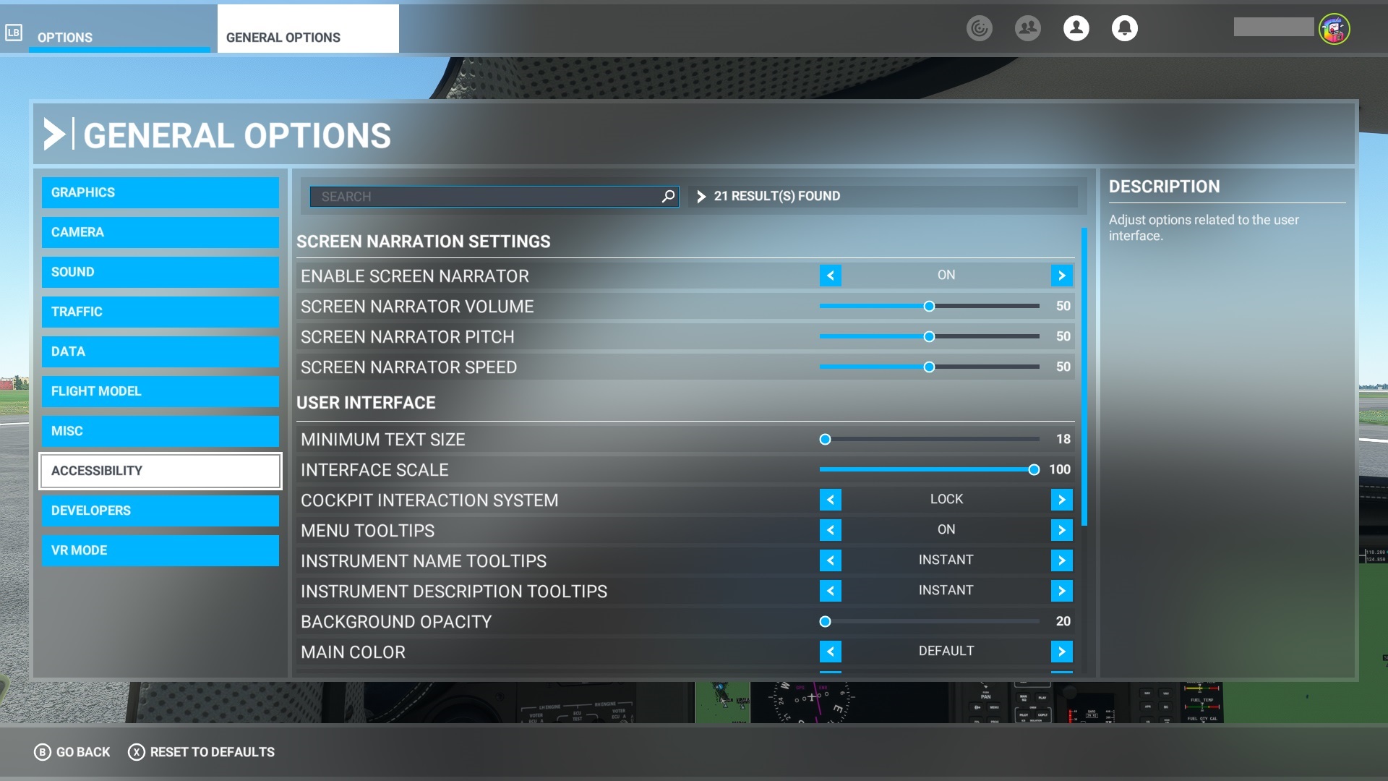
Task: Select the FLIGHT MODEL category
Action: [x=160, y=391]
